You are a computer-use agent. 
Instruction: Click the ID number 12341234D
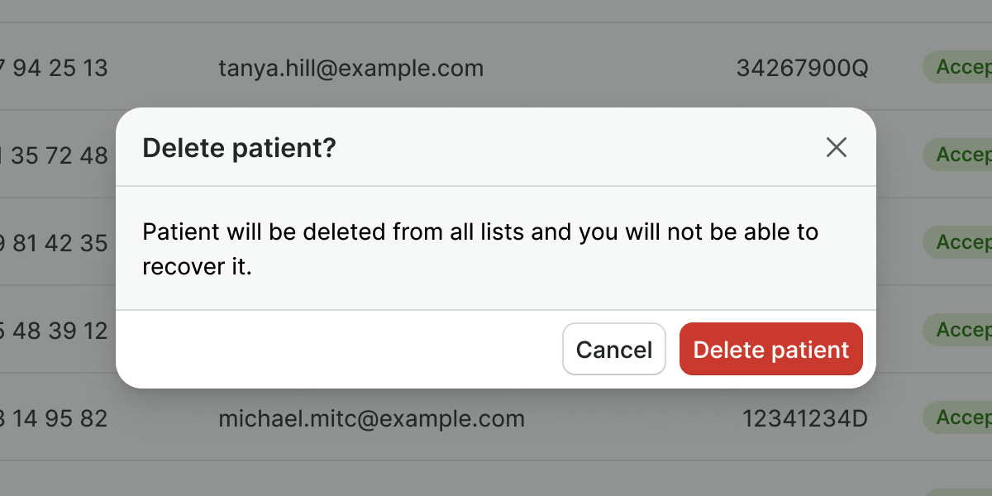804,418
